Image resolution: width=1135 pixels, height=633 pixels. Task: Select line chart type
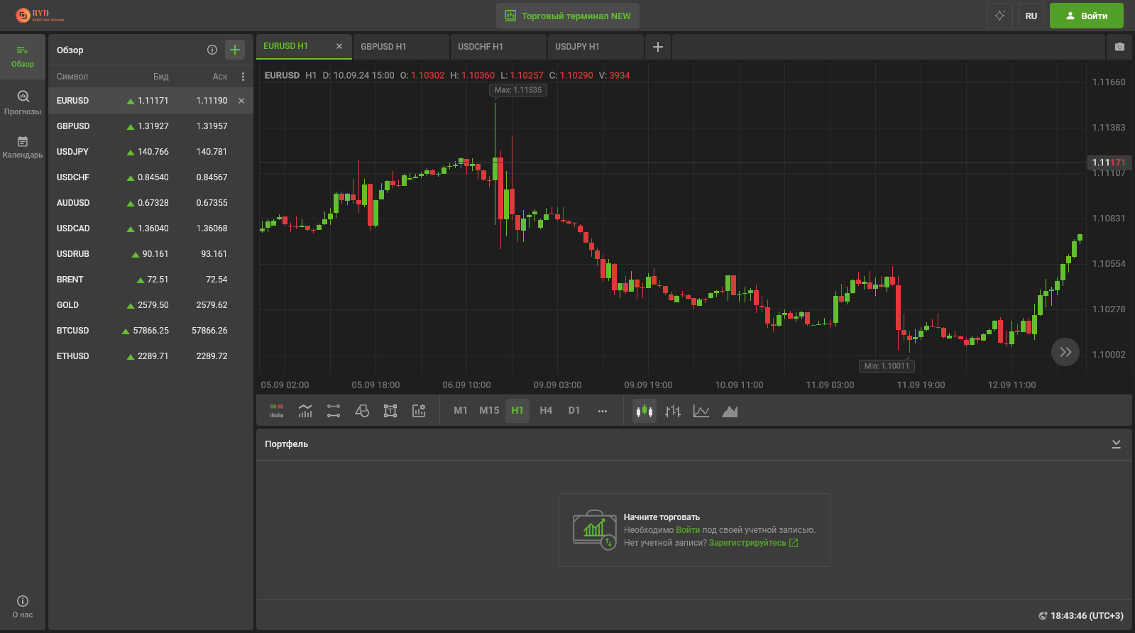pos(701,411)
